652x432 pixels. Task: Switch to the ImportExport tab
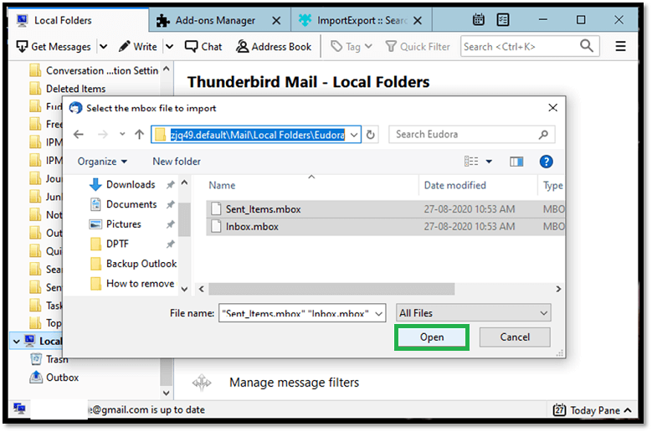tap(361, 20)
